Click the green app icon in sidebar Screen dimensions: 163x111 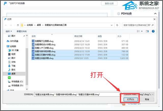pos(9,78)
